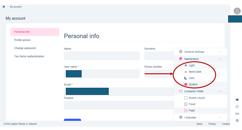Switch the container width to Fixed
This screenshot has width=242, height=130.
click(192, 104)
